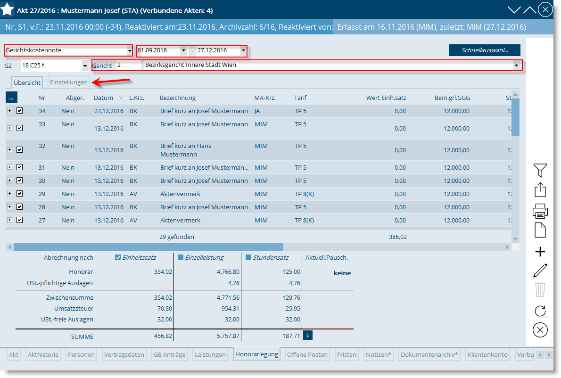This screenshot has width=561, height=378.
Task: Click the upward chevron in title bar
Action: (529, 10)
